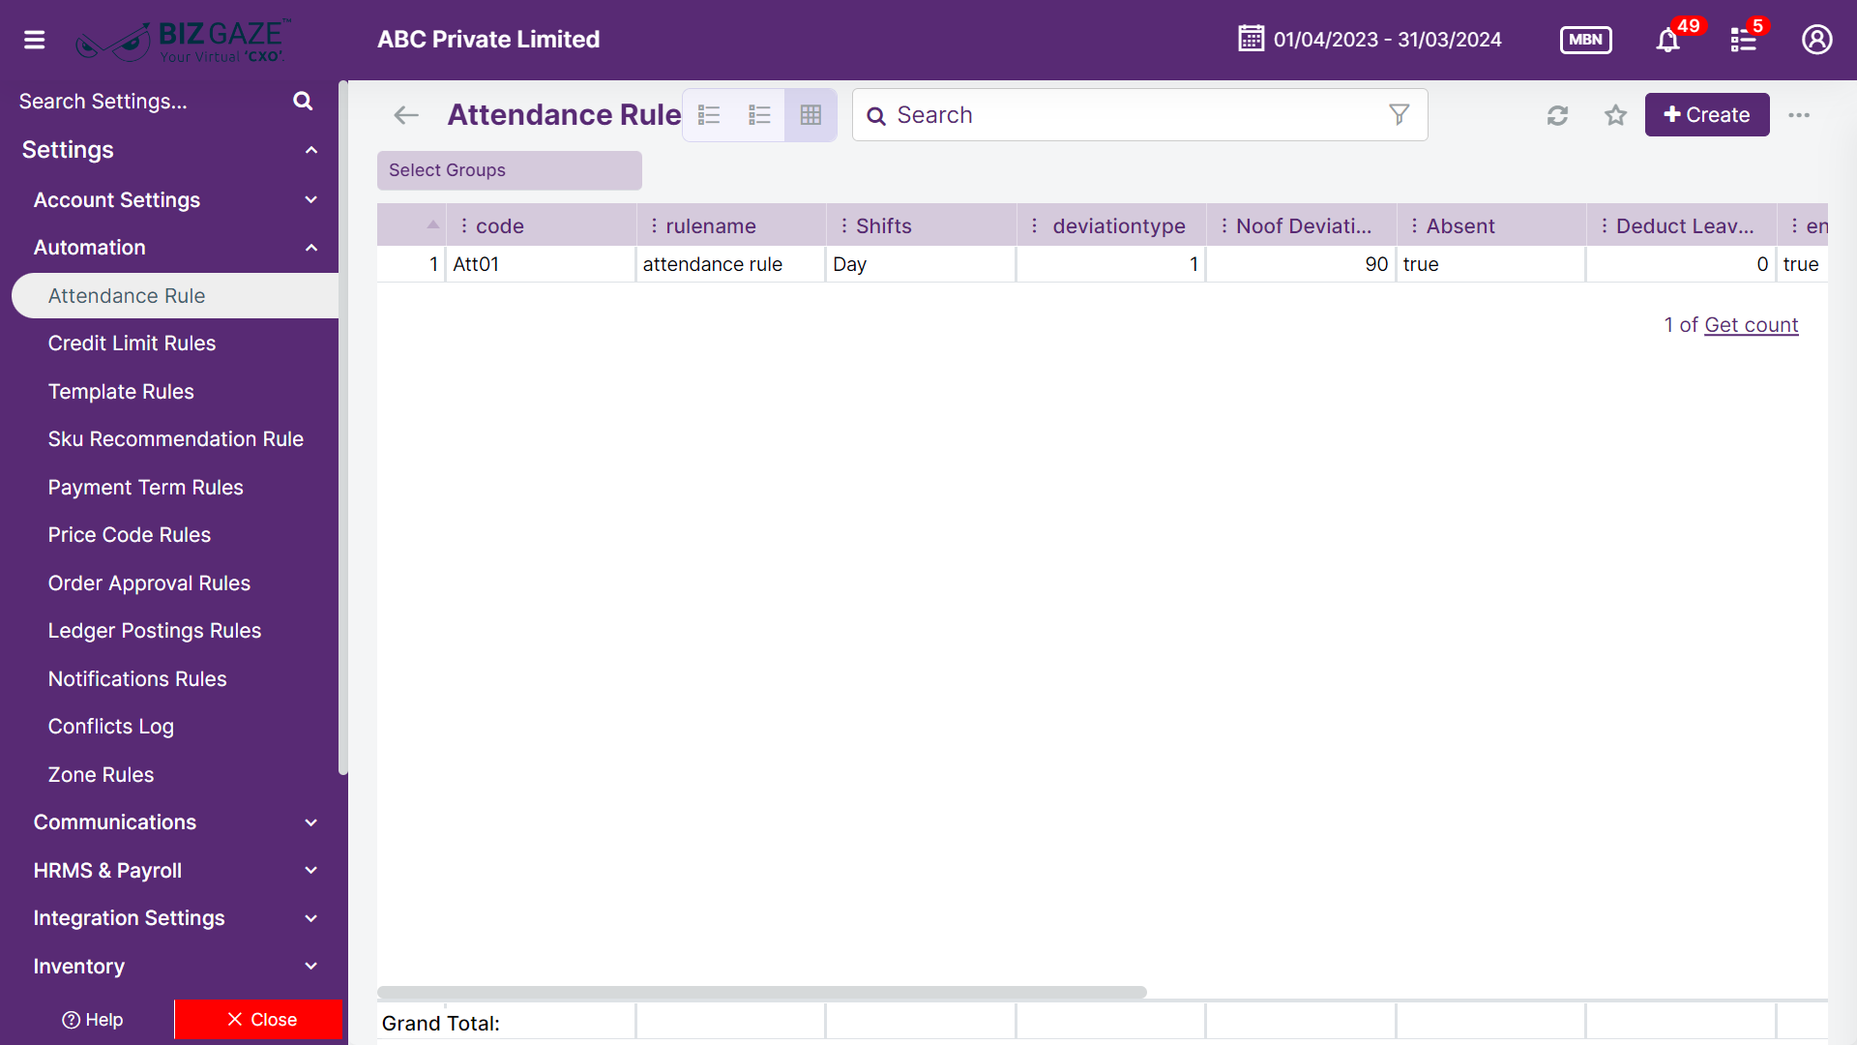Collapse the Automation section
This screenshot has height=1045, width=1857.
[x=310, y=248]
